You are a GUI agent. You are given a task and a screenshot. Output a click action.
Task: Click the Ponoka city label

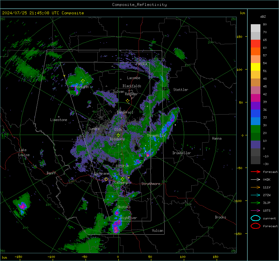[141, 64]
